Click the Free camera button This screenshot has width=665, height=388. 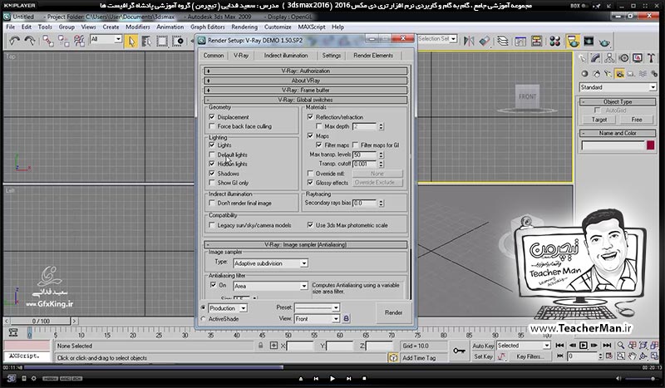[637, 120]
